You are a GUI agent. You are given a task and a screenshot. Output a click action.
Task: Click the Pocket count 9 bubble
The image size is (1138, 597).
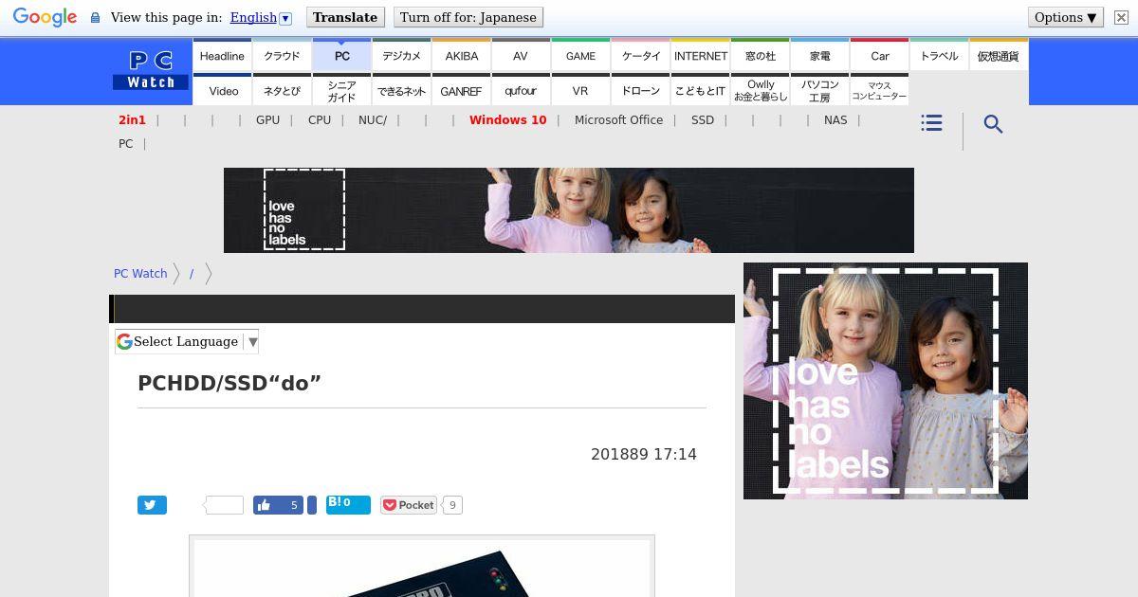[452, 505]
